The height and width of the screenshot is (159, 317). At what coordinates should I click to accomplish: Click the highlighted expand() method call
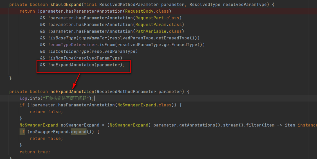pyautogui.click(x=79, y=132)
